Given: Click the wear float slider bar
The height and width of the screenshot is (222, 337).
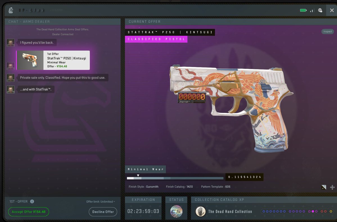Looking at the screenshot, I should pos(175,178).
